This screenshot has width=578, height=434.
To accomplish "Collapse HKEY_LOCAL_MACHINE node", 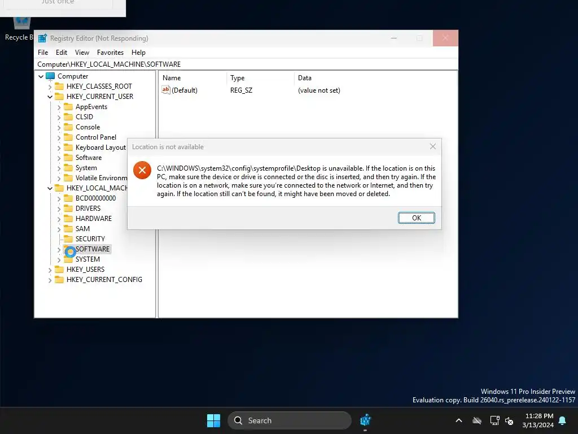I will (x=50, y=188).
